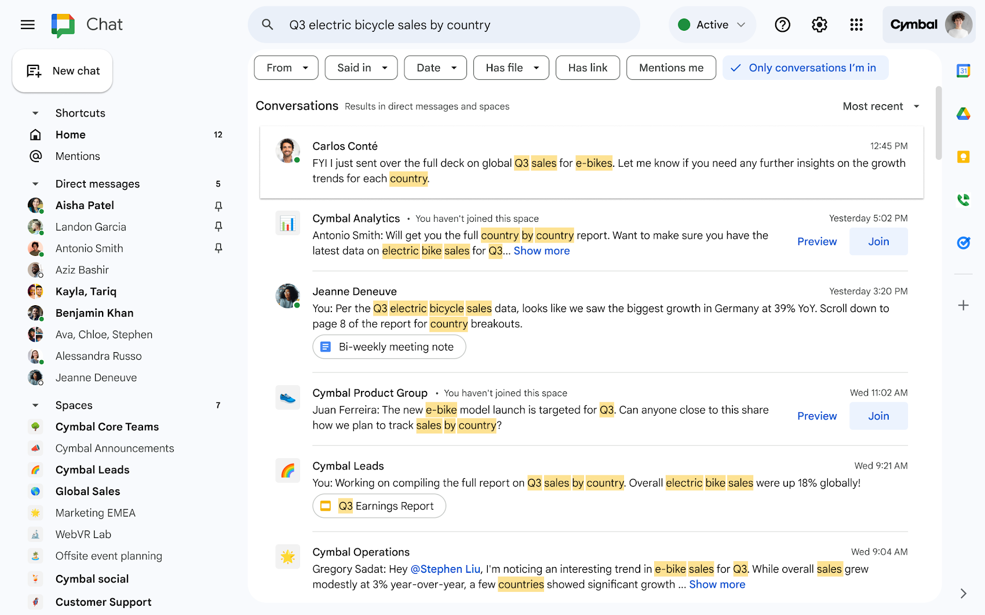Unpin Antonio Smith conversation

[218, 248]
